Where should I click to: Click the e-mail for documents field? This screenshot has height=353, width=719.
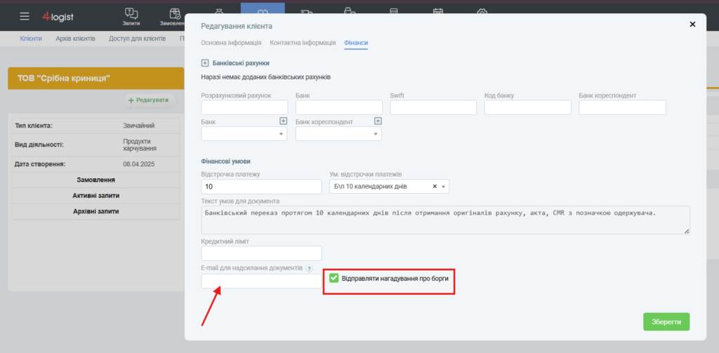[x=261, y=281]
